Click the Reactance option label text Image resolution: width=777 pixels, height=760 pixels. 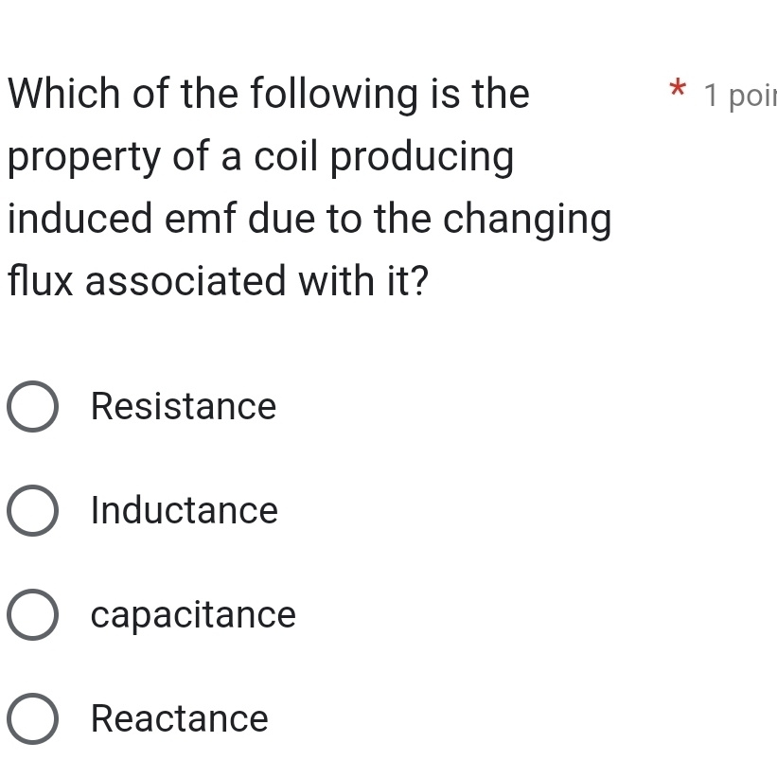coord(180,718)
